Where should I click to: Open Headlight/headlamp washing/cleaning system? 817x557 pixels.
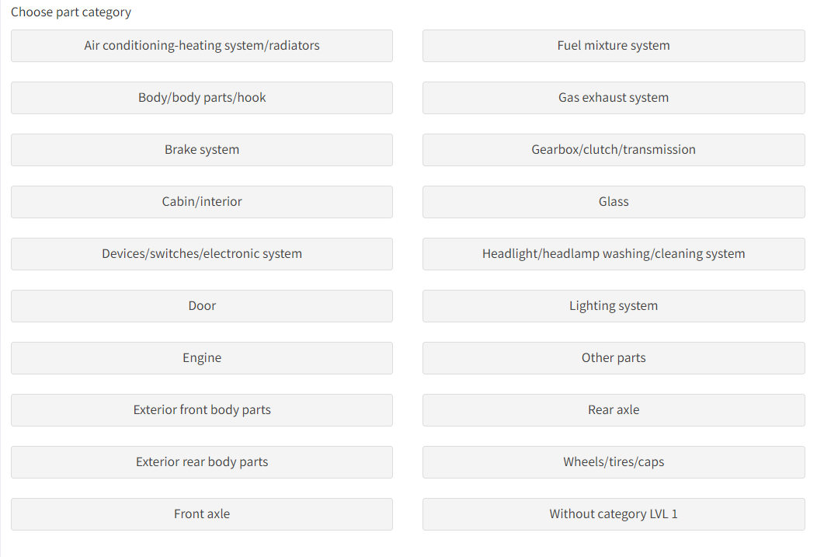(x=614, y=254)
